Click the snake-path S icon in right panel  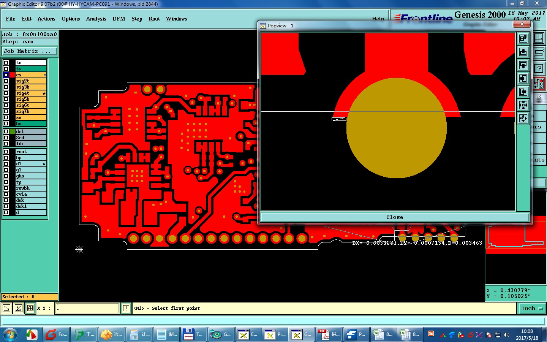point(539,53)
